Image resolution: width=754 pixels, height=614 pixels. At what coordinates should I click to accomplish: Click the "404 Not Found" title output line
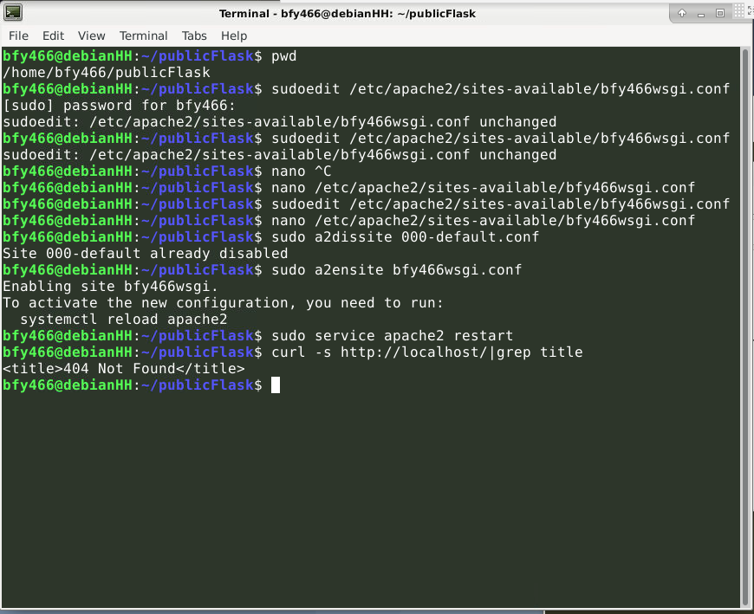pos(123,369)
